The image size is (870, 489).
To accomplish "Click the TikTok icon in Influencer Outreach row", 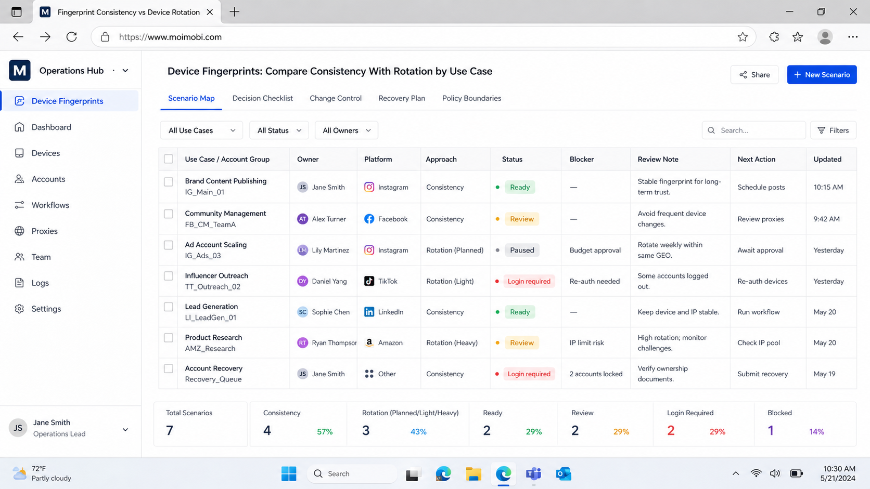I will pos(369,281).
